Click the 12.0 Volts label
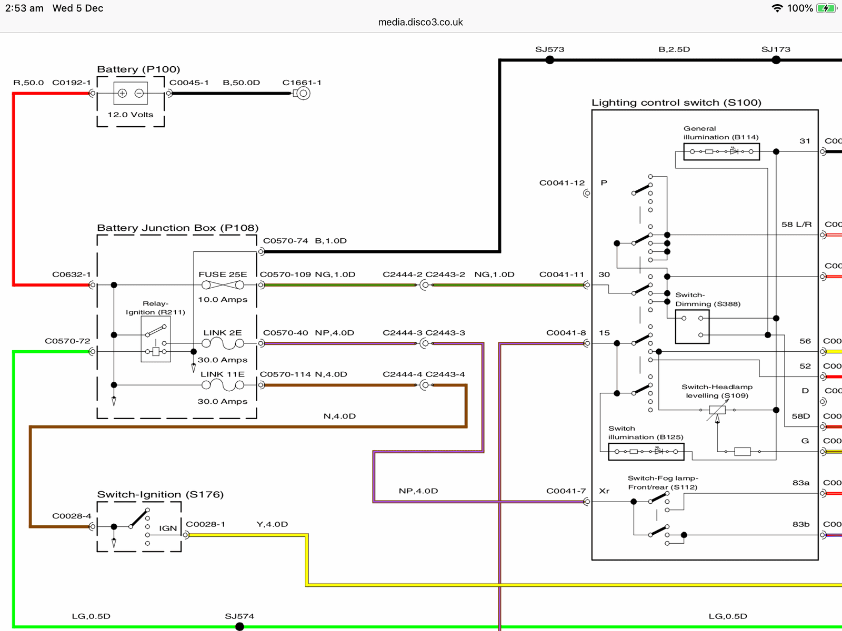Image resolution: width=842 pixels, height=631 pixels. click(131, 115)
